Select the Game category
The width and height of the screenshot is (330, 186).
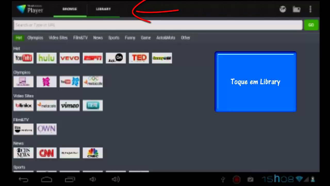click(146, 38)
